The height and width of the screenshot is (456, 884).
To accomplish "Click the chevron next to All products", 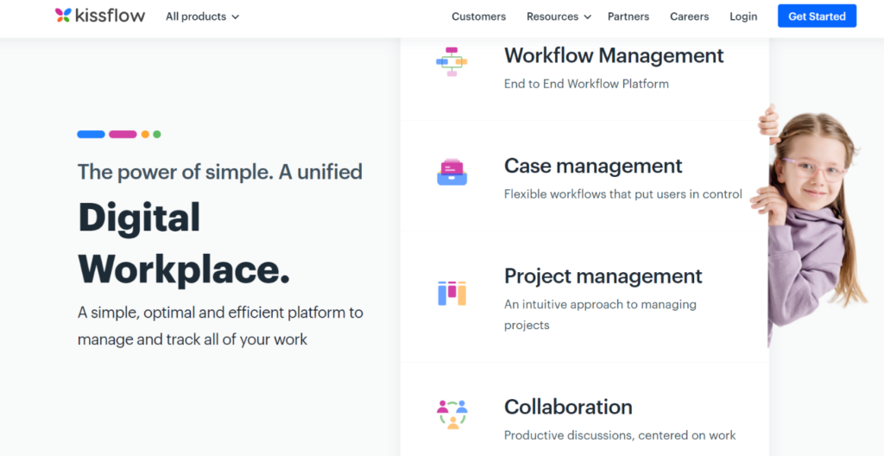I will 235,17.
